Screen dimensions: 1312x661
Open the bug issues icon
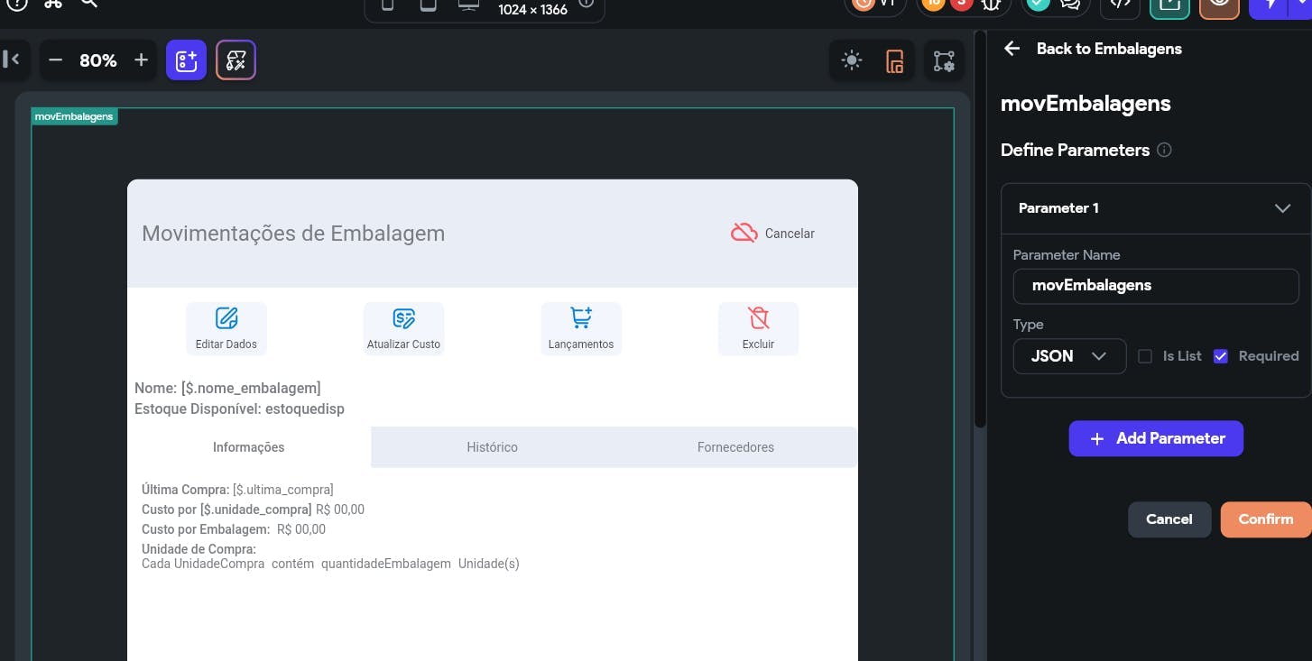coord(992,4)
